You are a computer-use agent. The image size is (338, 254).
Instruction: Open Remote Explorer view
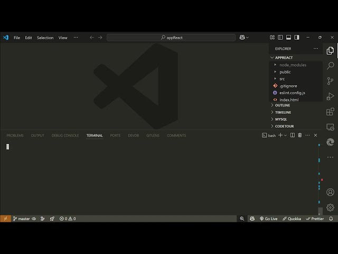point(330,127)
